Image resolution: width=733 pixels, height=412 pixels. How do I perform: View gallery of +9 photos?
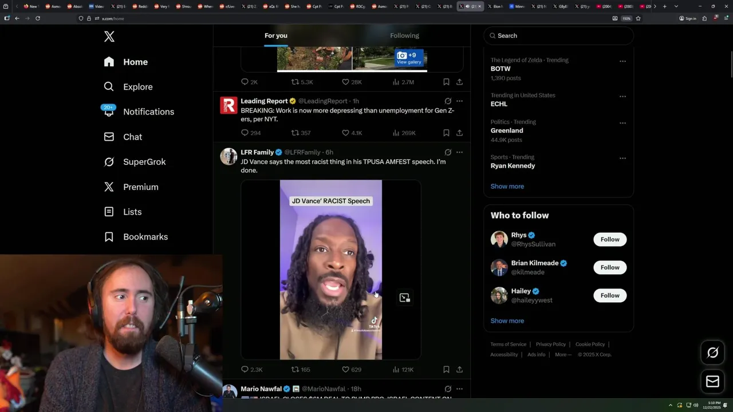[409, 58]
